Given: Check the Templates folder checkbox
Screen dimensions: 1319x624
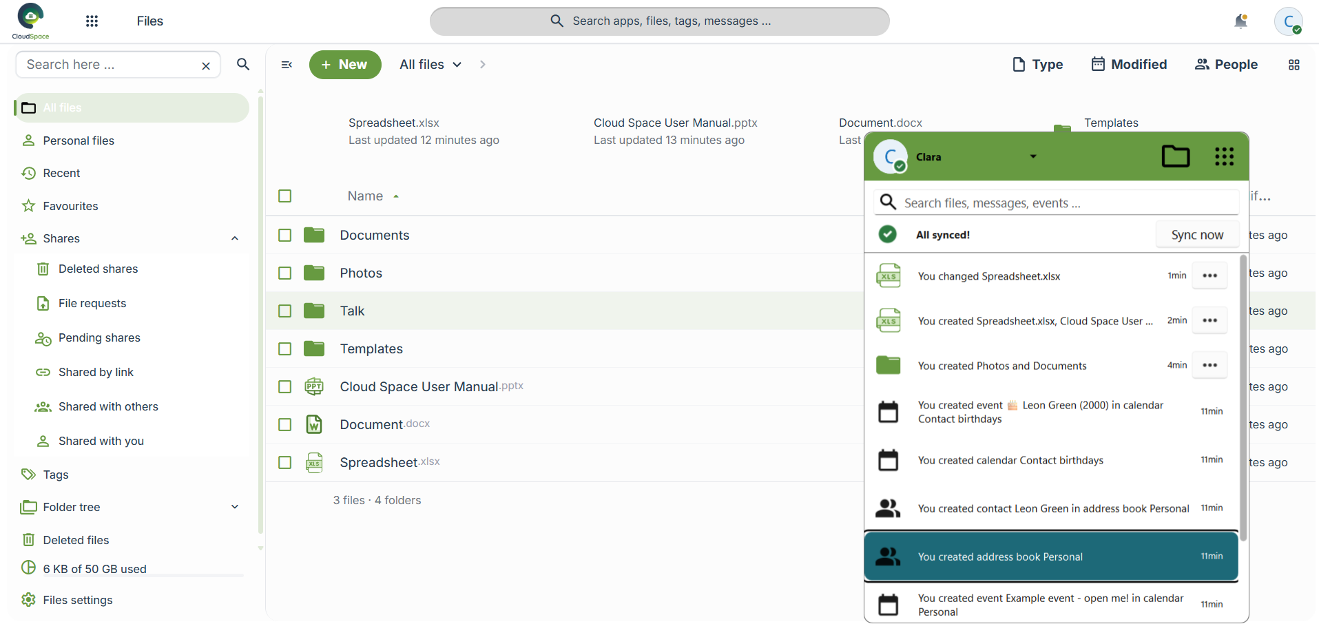Looking at the screenshot, I should (x=284, y=349).
